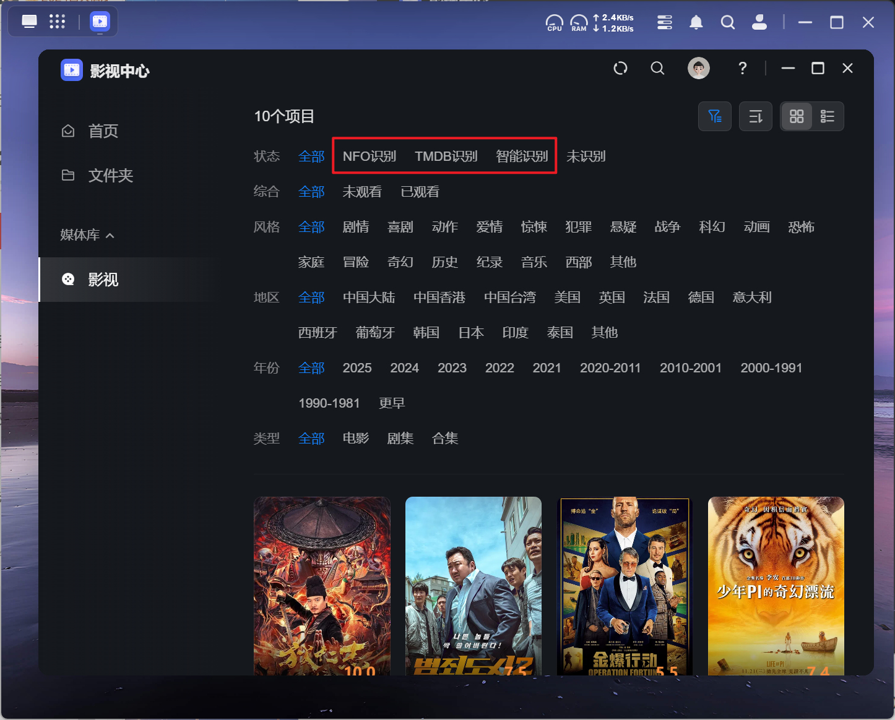Open search in the 影视中心 window
The image size is (895, 720).
click(x=657, y=68)
